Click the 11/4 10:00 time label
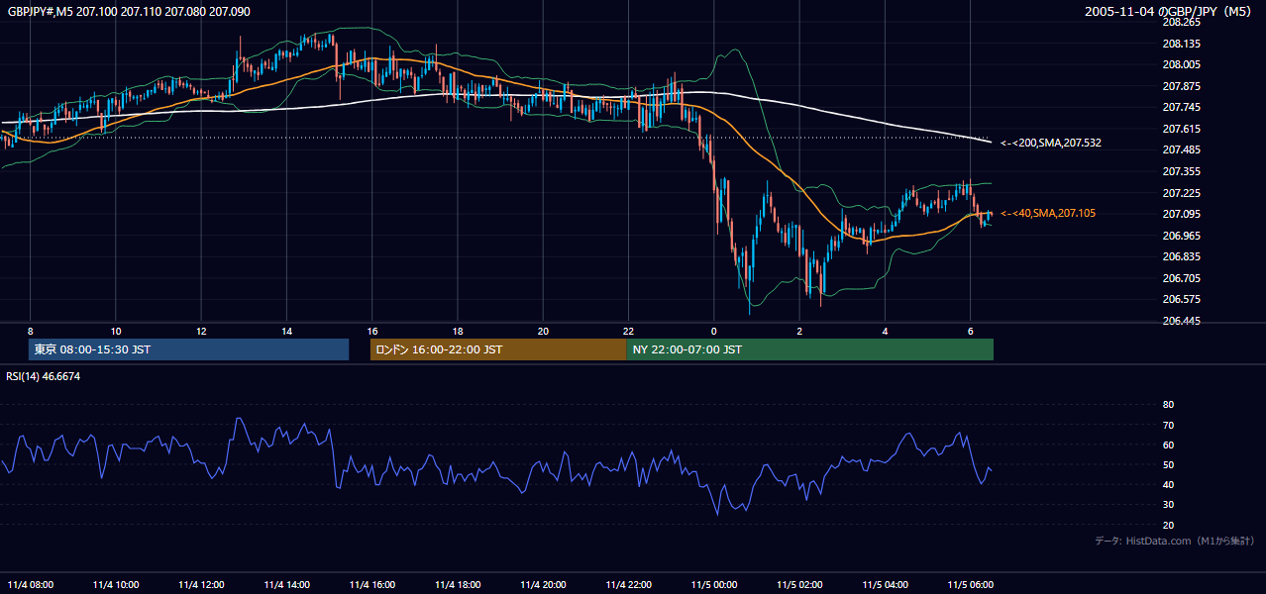This screenshot has height=594, width=1266. (x=116, y=584)
